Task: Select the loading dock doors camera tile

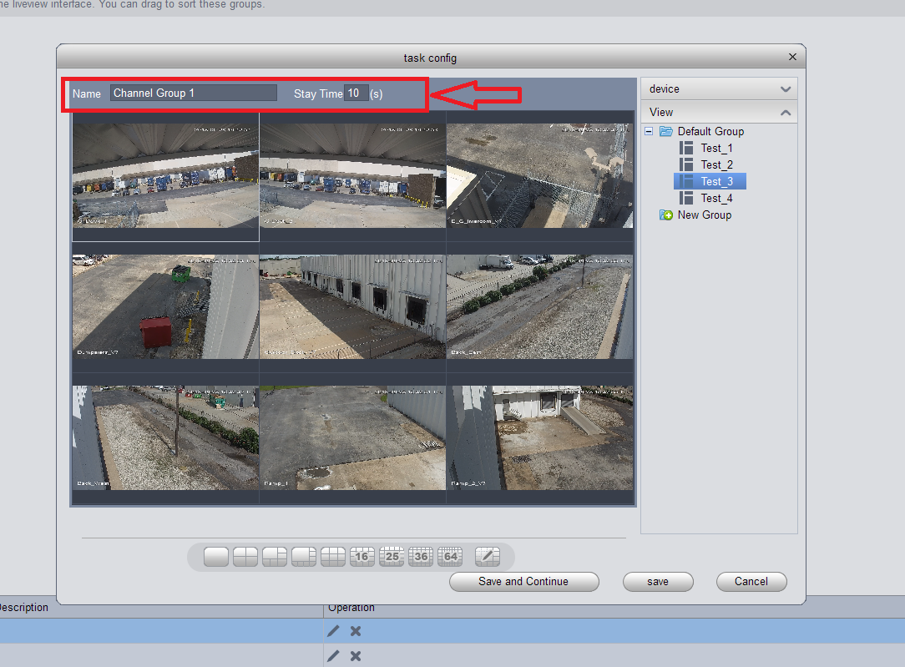Action: click(x=352, y=306)
